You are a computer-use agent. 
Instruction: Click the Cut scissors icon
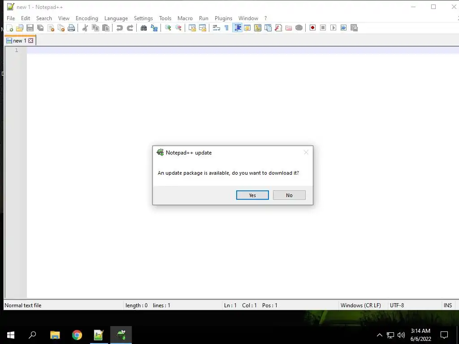[85, 28]
